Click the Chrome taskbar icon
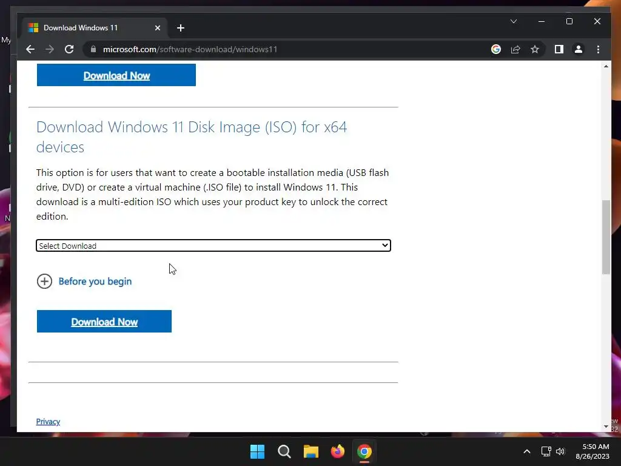The width and height of the screenshot is (621, 466). 364,451
